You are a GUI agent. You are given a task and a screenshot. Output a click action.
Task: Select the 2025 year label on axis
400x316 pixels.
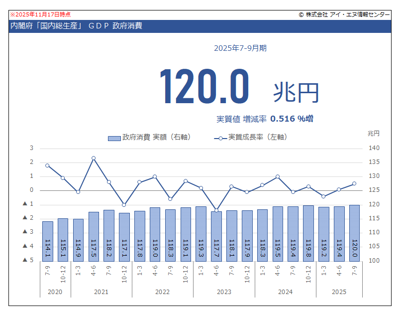(x=339, y=292)
